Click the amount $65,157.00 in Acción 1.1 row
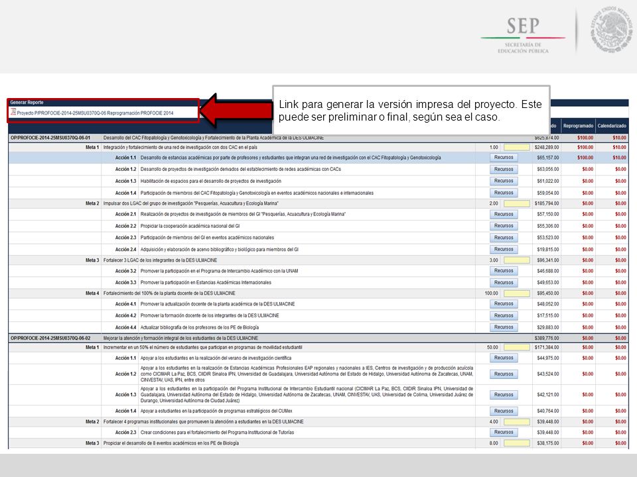The height and width of the screenshot is (477, 637). tap(547, 158)
